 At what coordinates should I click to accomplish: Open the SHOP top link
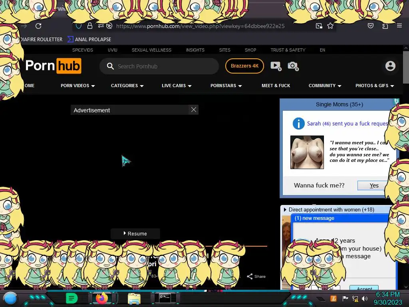tap(250, 50)
